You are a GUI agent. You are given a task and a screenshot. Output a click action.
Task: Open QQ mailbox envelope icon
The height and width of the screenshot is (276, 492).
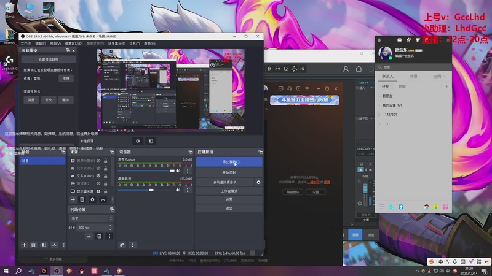pyautogui.click(x=399, y=40)
